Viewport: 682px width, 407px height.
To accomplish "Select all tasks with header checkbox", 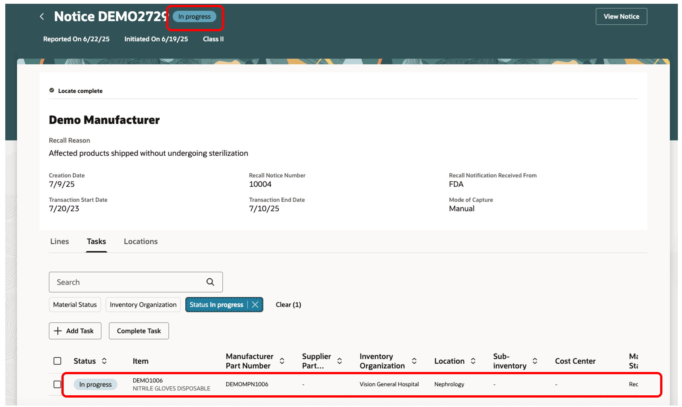I will (x=57, y=361).
